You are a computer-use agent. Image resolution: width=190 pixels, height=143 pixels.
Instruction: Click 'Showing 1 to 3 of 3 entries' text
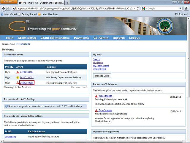coord(17,87)
